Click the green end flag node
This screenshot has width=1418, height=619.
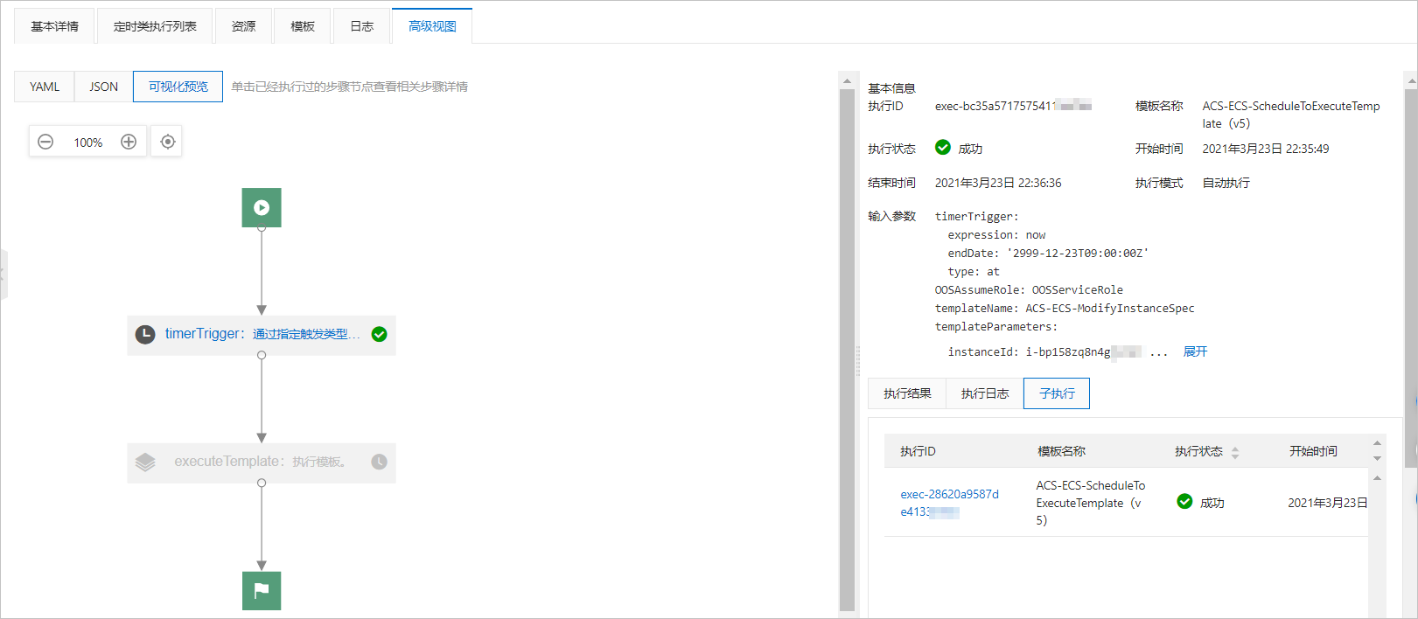262,590
